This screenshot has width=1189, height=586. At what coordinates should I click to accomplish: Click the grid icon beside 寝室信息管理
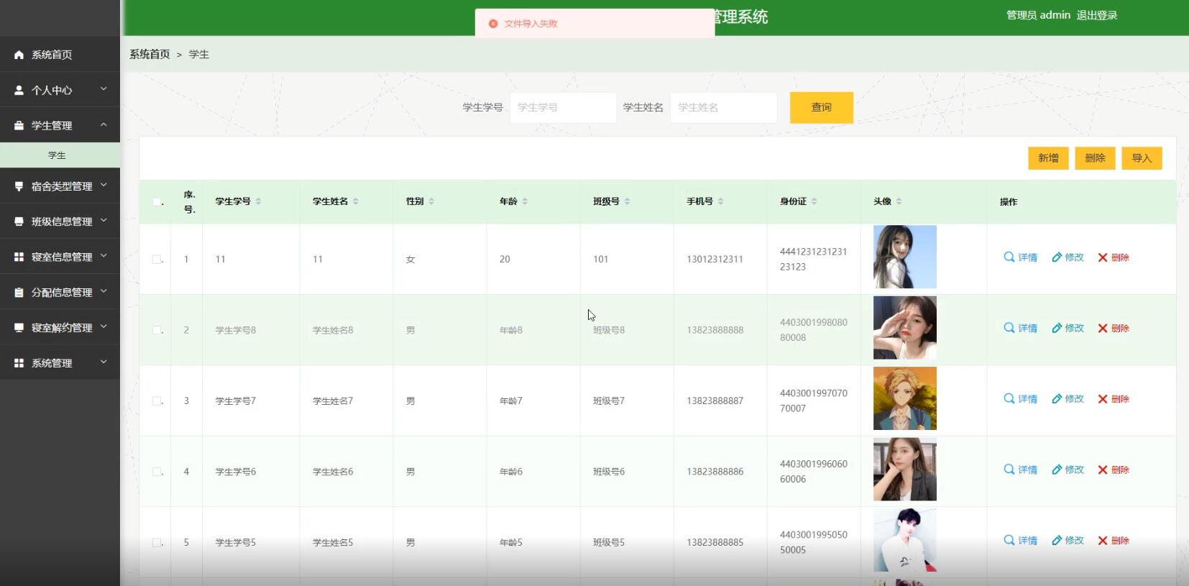click(x=19, y=257)
